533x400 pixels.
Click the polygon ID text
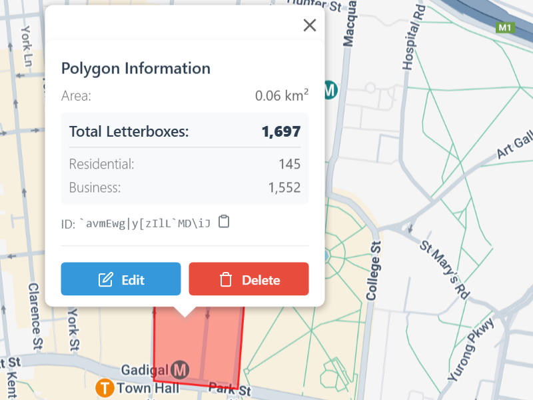tap(145, 223)
